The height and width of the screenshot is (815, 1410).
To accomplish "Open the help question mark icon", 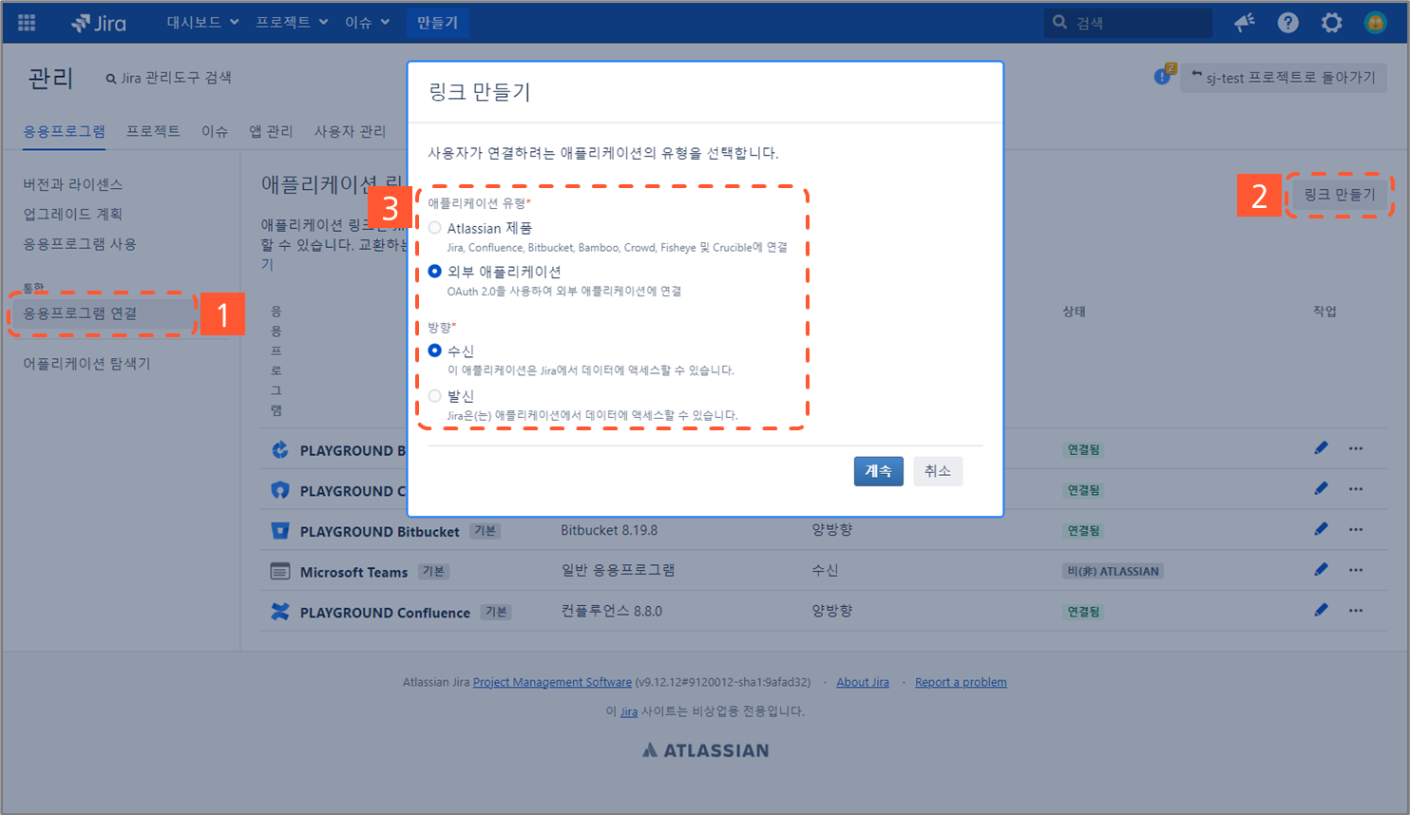I will (x=1287, y=22).
